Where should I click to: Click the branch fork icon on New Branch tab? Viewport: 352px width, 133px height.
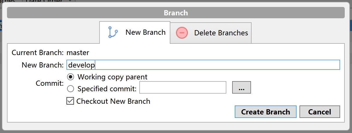point(112,32)
